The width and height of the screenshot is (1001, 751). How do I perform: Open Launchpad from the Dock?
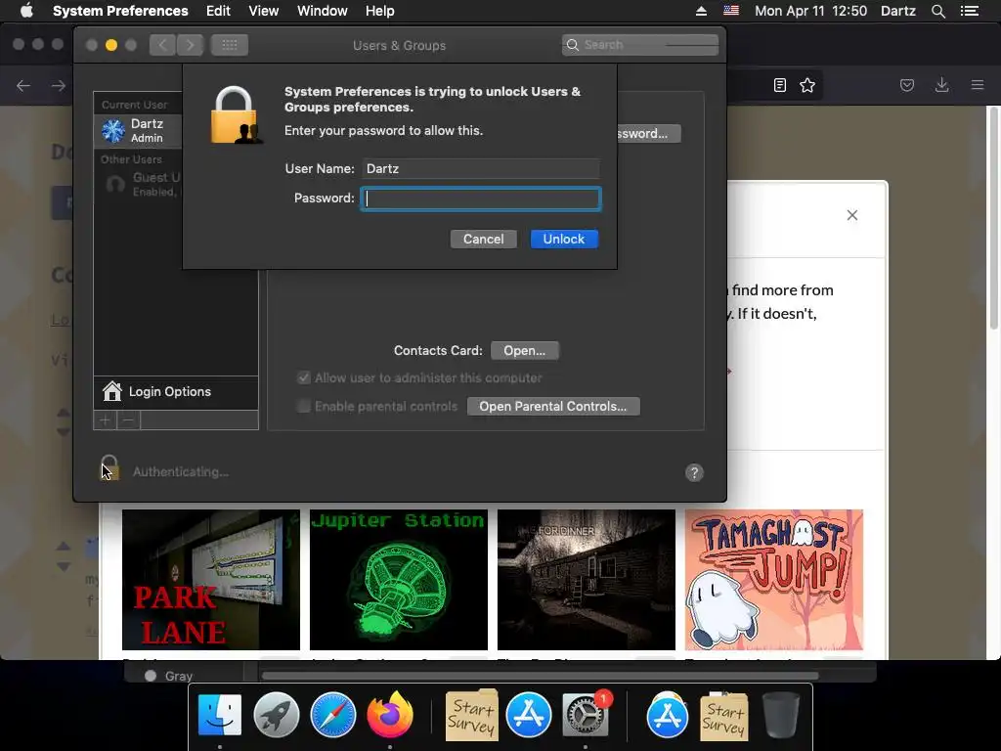[277, 715]
